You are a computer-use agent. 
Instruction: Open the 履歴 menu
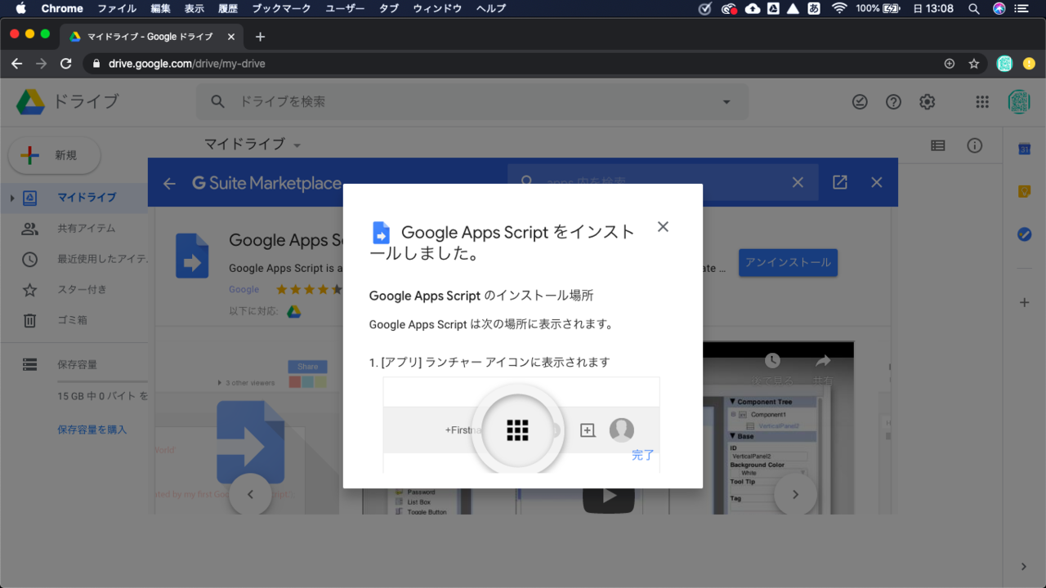coord(228,8)
